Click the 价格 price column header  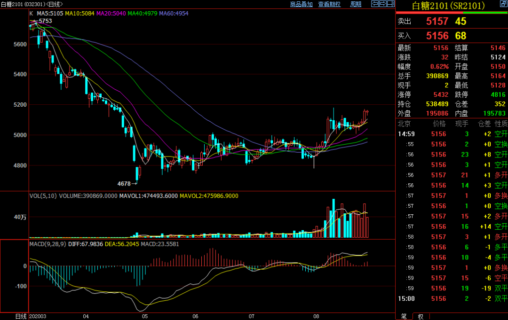(439, 124)
